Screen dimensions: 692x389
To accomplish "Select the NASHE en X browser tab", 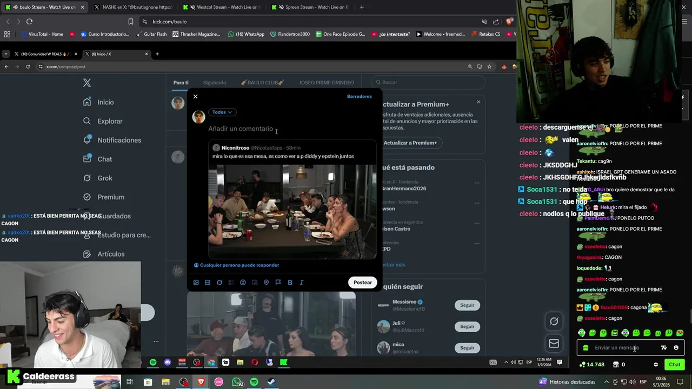I will (132, 7).
